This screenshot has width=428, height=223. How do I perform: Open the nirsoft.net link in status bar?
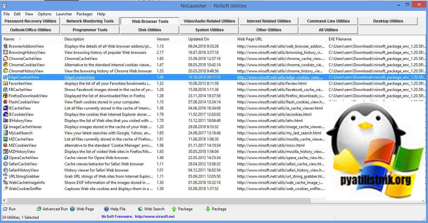click(155, 216)
